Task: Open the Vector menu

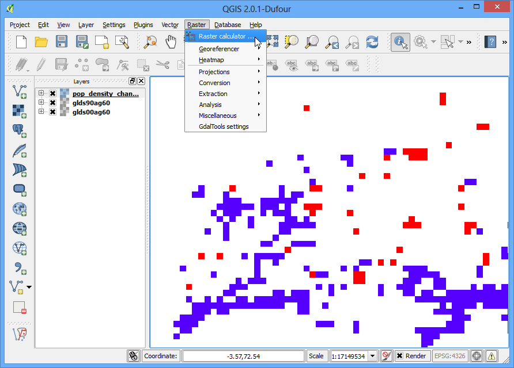Action: 170,25
